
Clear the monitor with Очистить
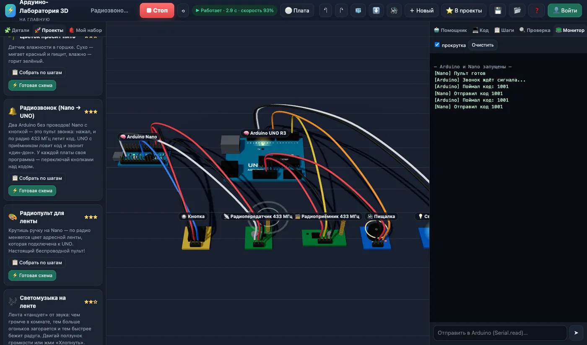(483, 45)
